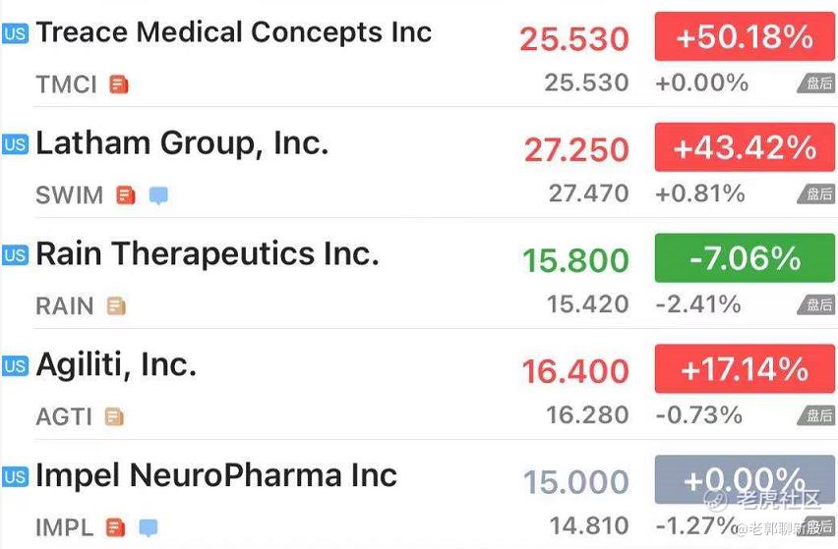Toggle the +50.18% change badge
Image resolution: width=838 pixels, height=549 pixels.
coord(745,36)
